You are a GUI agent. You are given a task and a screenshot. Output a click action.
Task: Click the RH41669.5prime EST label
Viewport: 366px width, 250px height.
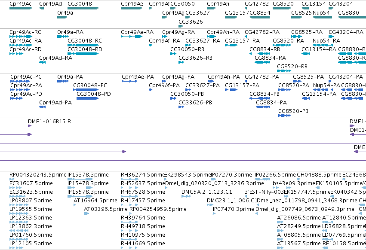[143, 244]
